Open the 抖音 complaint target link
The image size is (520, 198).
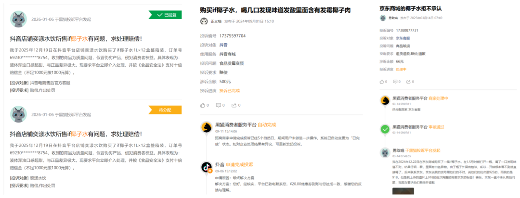click(x=223, y=45)
